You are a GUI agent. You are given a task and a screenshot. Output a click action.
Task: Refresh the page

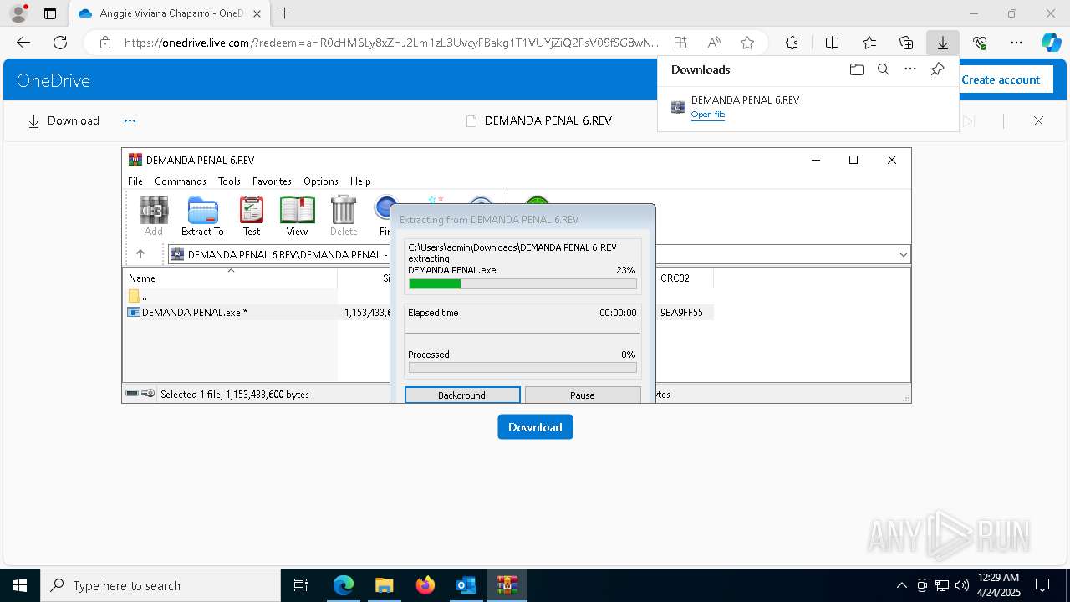60,43
